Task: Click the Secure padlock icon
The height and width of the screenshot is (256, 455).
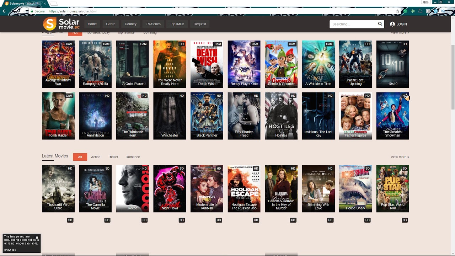Action: point(32,11)
